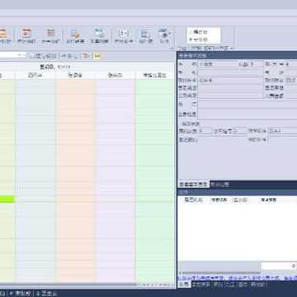Click header of the light blue schedule column
297x297 pixels.
point(35,75)
